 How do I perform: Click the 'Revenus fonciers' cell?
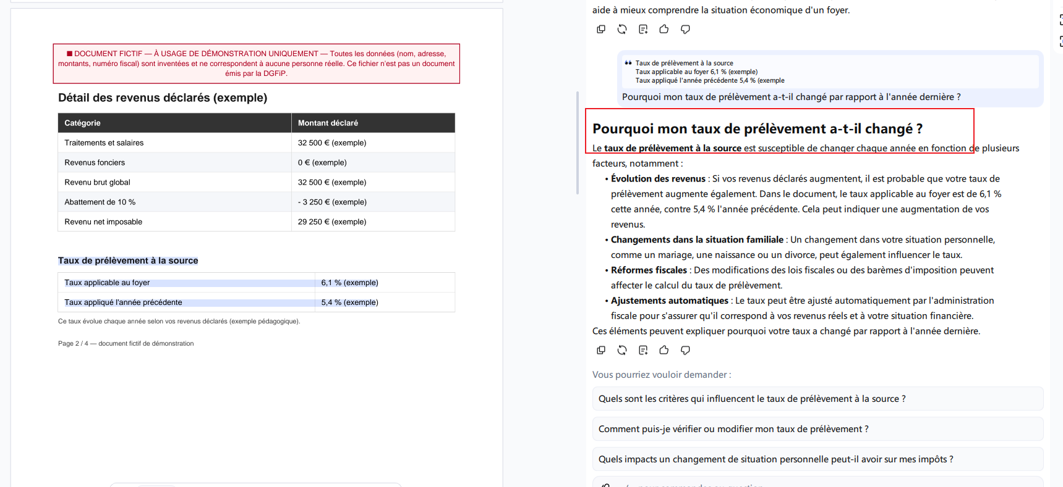click(x=174, y=162)
